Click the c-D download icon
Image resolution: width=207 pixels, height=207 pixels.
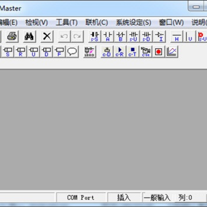[x=107, y=52]
